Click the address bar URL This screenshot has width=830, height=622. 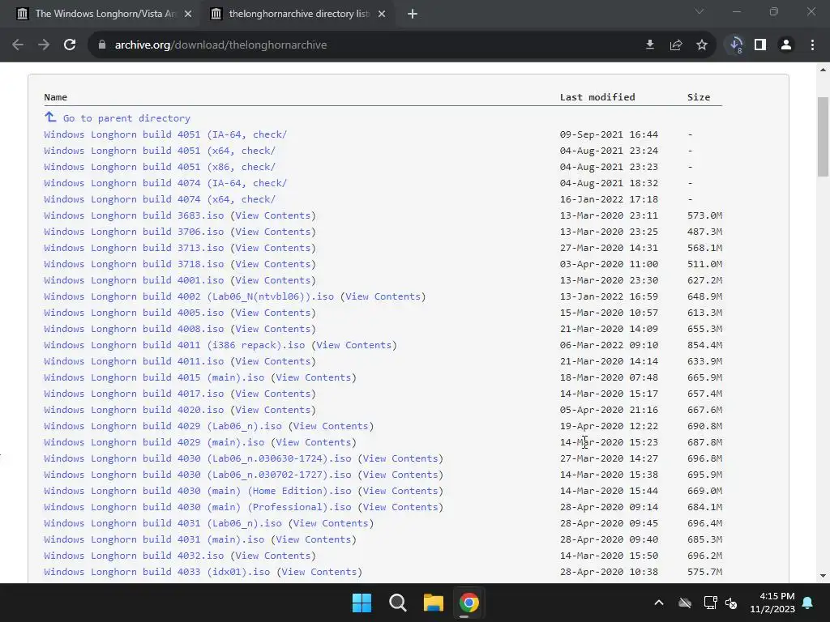tap(220, 45)
